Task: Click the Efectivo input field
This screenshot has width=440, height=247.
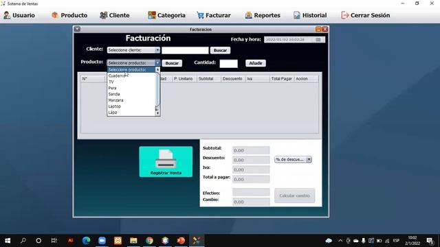Action: pyautogui.click(x=251, y=192)
